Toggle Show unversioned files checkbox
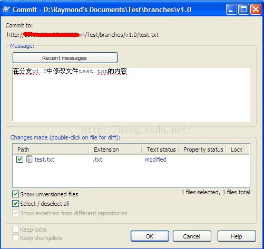 point(15,194)
